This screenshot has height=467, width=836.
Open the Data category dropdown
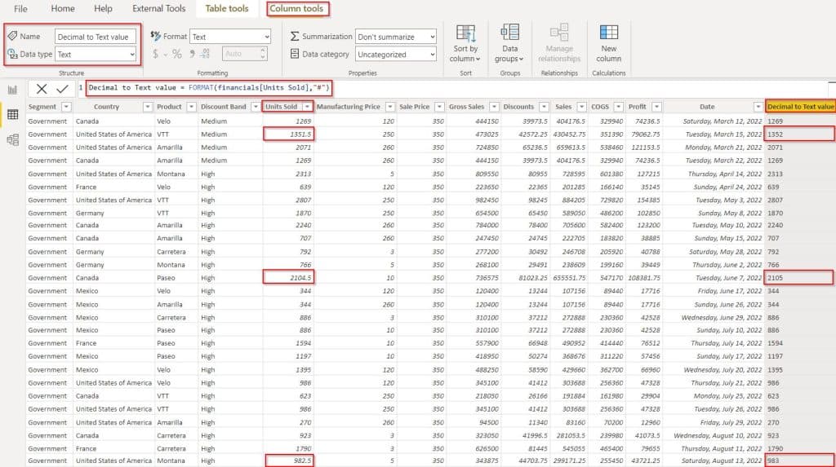[x=396, y=55]
